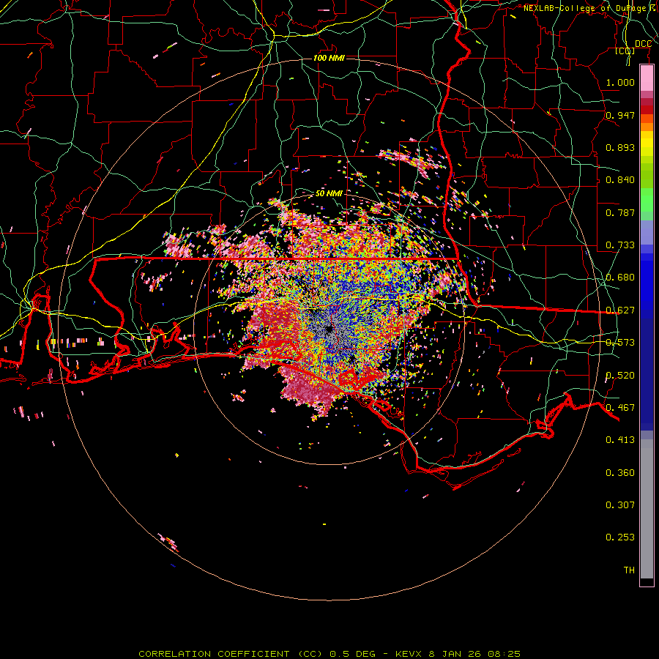
Task: Click the TH label at scale bottom
Action: pyautogui.click(x=629, y=570)
